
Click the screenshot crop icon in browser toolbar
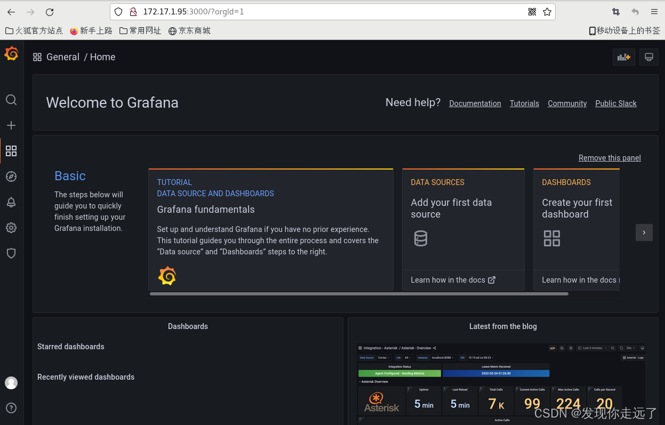[616, 12]
